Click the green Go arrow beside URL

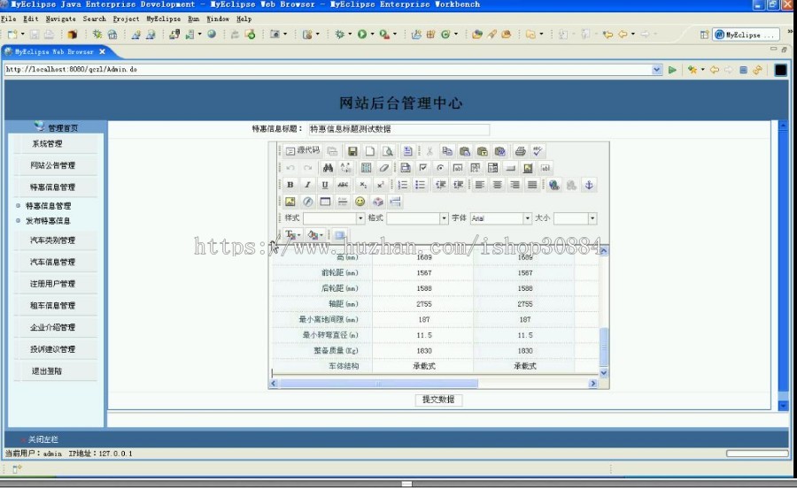coord(672,70)
